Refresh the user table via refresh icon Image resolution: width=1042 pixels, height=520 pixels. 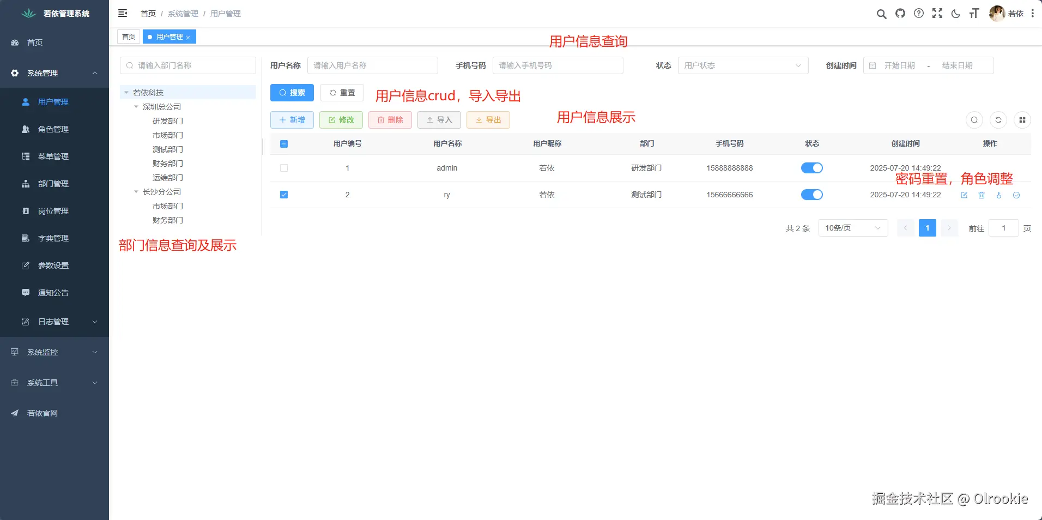[x=998, y=120]
